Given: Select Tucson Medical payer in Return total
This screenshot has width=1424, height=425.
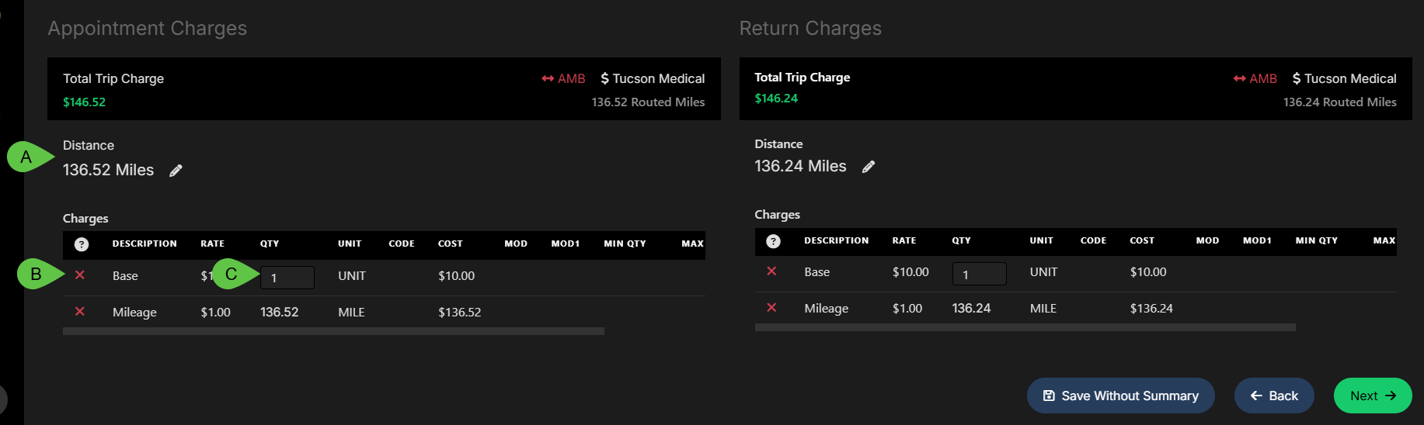Looking at the screenshot, I should (1344, 78).
